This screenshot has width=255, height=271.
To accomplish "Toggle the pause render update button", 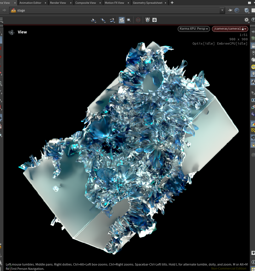I will [253, 100].
